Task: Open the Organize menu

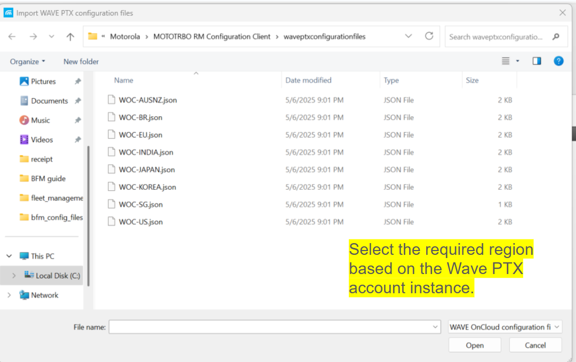Action: click(27, 61)
